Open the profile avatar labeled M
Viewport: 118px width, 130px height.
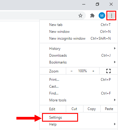pyautogui.click(x=102, y=16)
